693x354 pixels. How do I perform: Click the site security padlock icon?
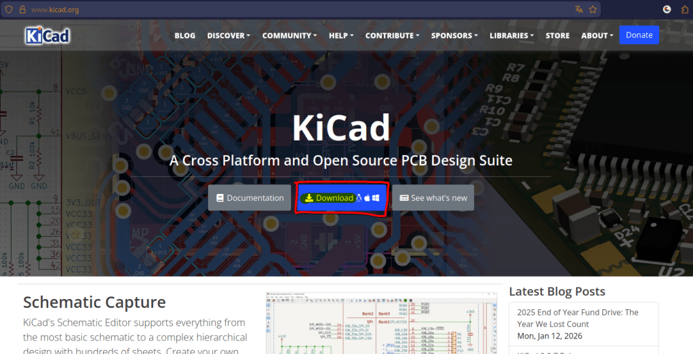(22, 9)
